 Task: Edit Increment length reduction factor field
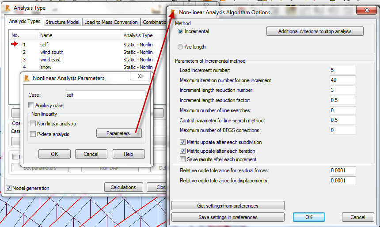point(343,100)
